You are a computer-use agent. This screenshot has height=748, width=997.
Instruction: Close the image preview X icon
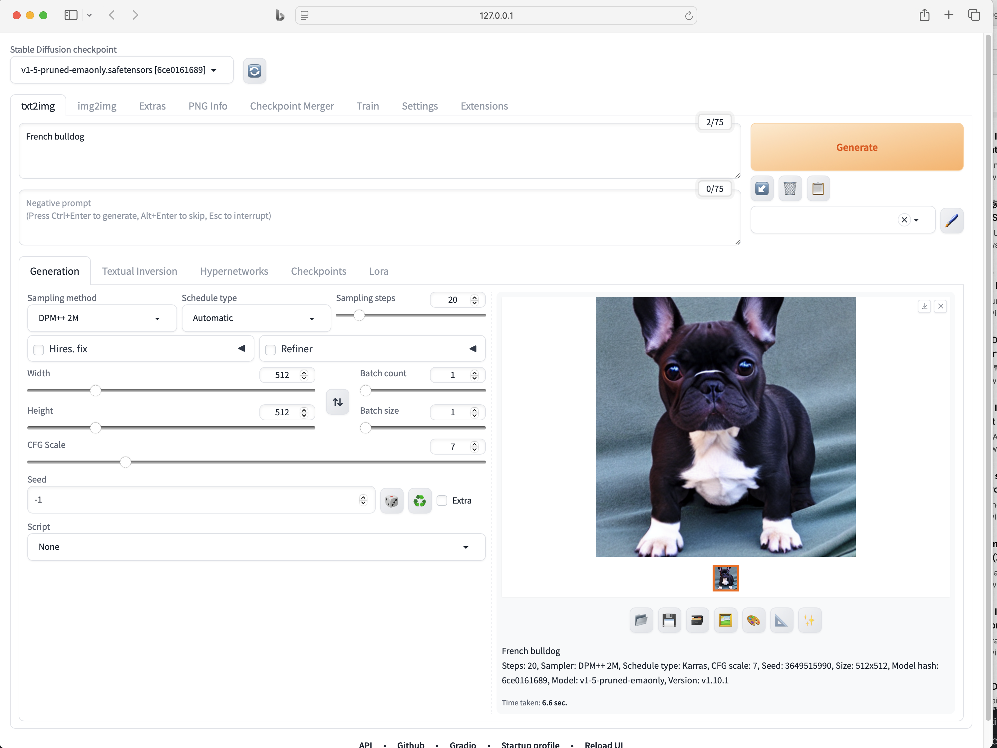[941, 307]
